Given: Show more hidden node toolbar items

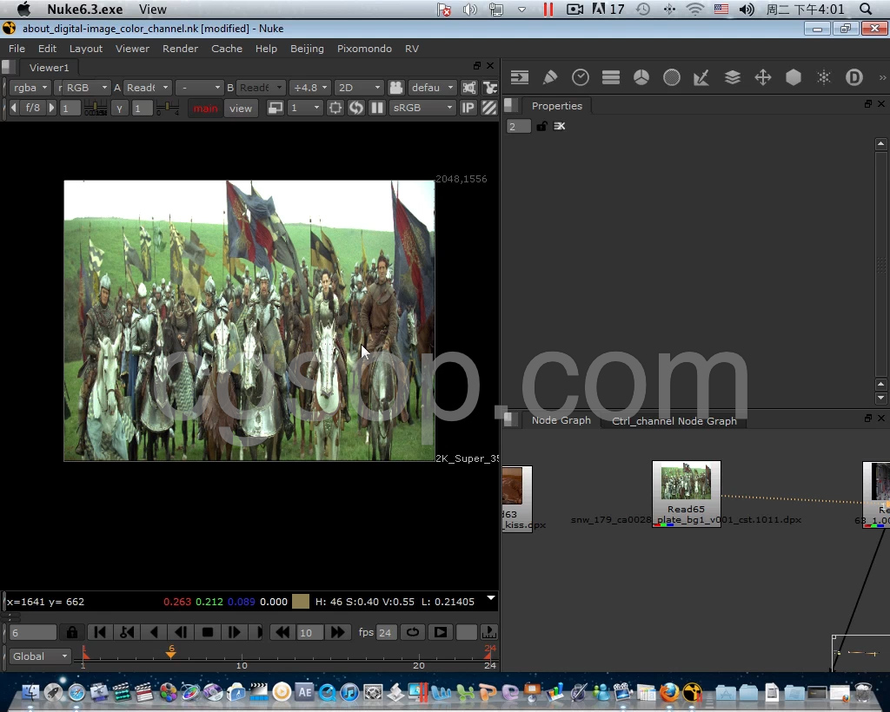Looking at the screenshot, I should (882, 77).
